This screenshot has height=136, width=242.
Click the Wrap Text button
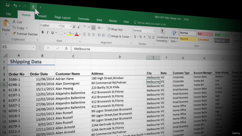(115, 29)
